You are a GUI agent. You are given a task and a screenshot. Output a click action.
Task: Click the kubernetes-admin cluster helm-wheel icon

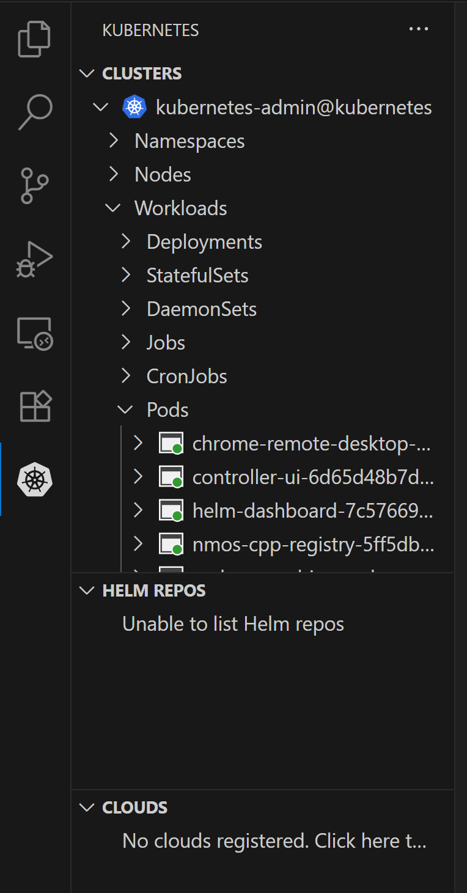tap(134, 108)
